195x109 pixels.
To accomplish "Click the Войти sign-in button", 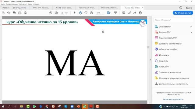I will 189,8.
